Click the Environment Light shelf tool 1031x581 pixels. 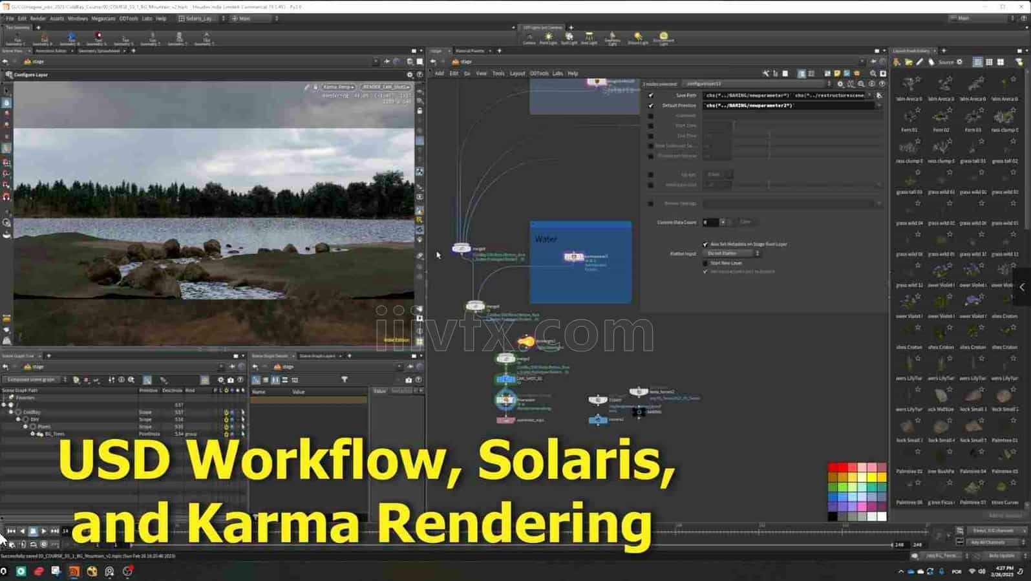click(x=663, y=39)
